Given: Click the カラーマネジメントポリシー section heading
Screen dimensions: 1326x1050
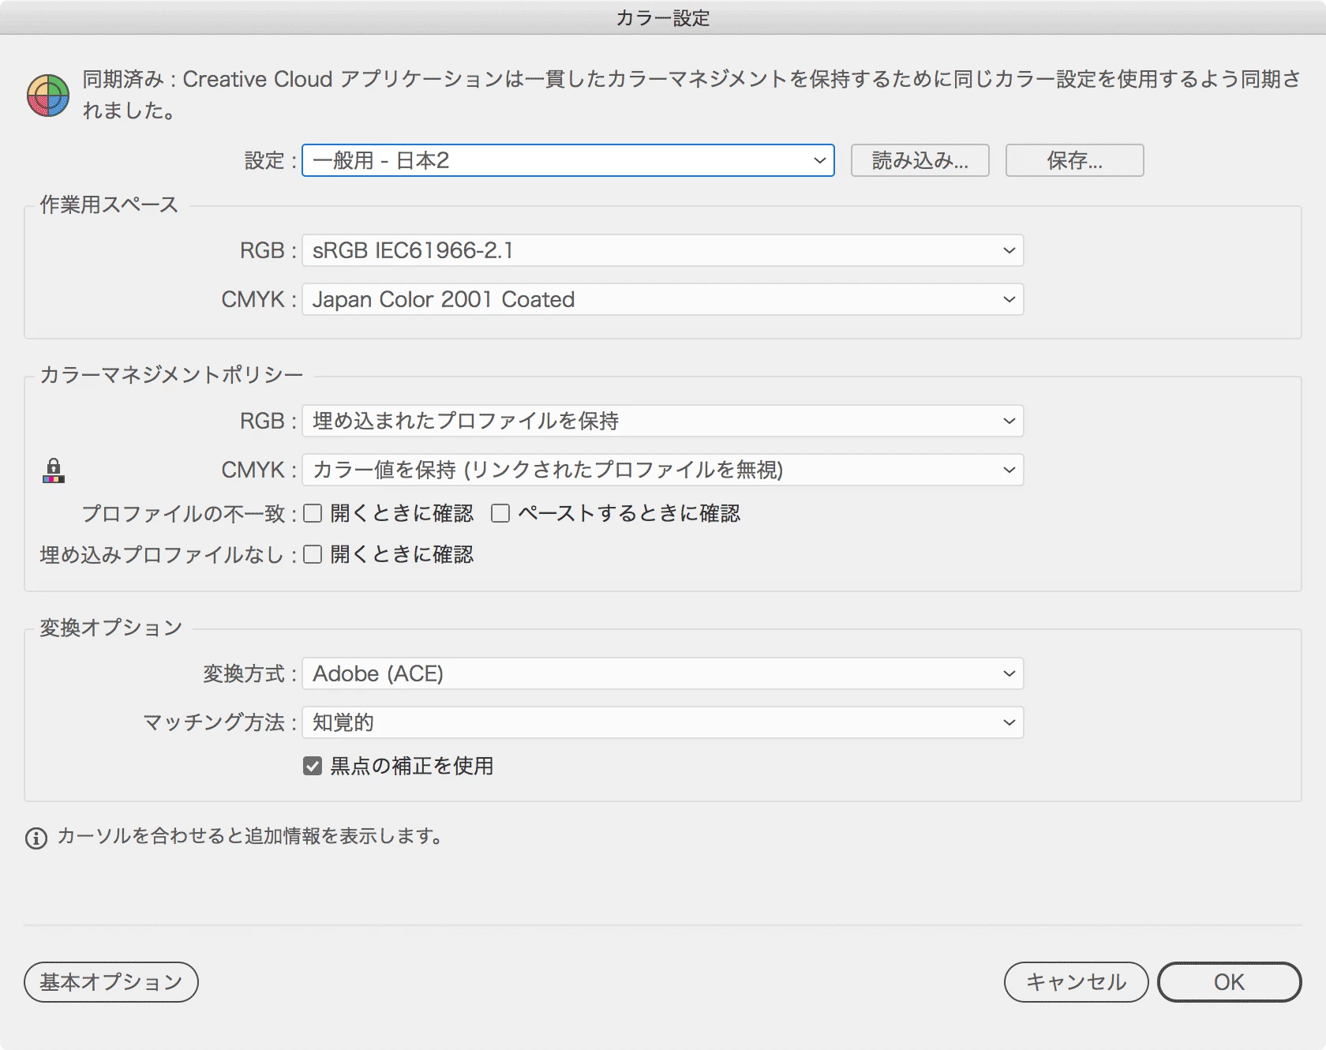Looking at the screenshot, I should coord(171,374).
